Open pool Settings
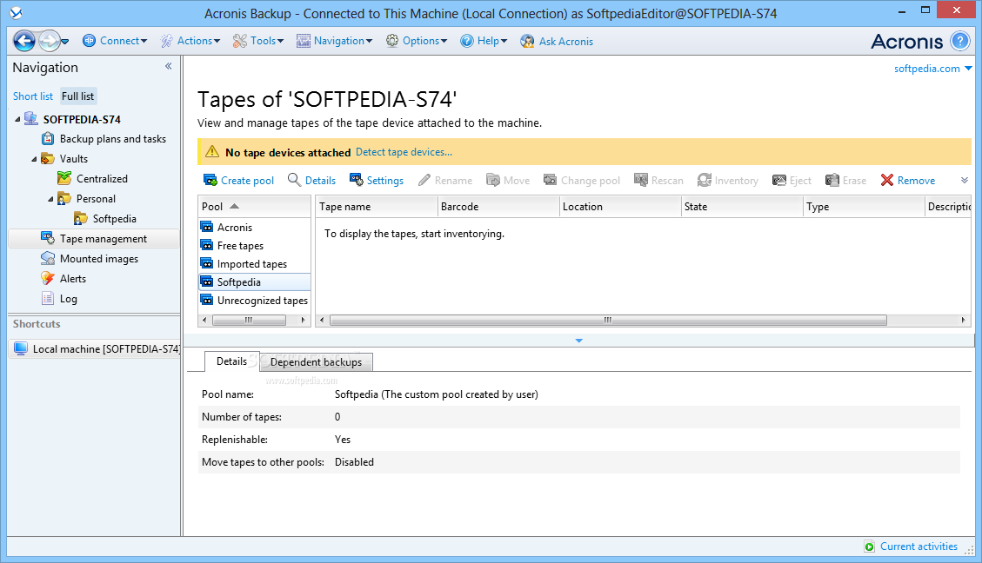 click(x=377, y=180)
